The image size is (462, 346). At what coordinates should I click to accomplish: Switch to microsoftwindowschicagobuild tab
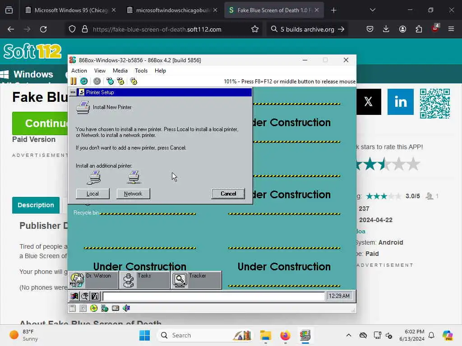pos(171,10)
